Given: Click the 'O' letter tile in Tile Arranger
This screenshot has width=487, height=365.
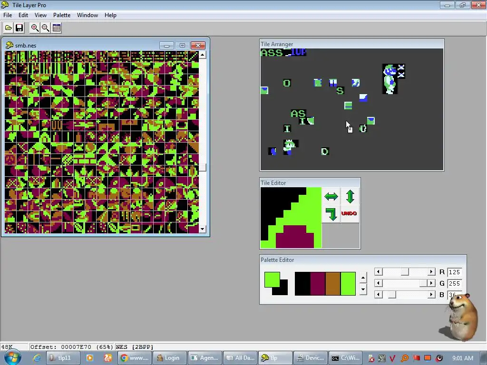Looking at the screenshot, I should tap(287, 83).
